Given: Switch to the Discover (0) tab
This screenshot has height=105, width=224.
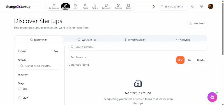Looking at the screenshot, I should (39, 40).
